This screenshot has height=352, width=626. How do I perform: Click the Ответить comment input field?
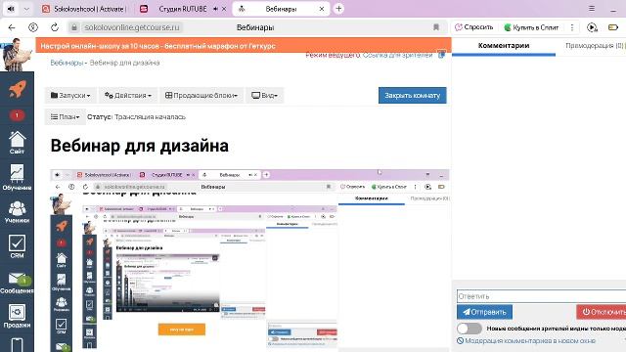[x=541, y=296]
